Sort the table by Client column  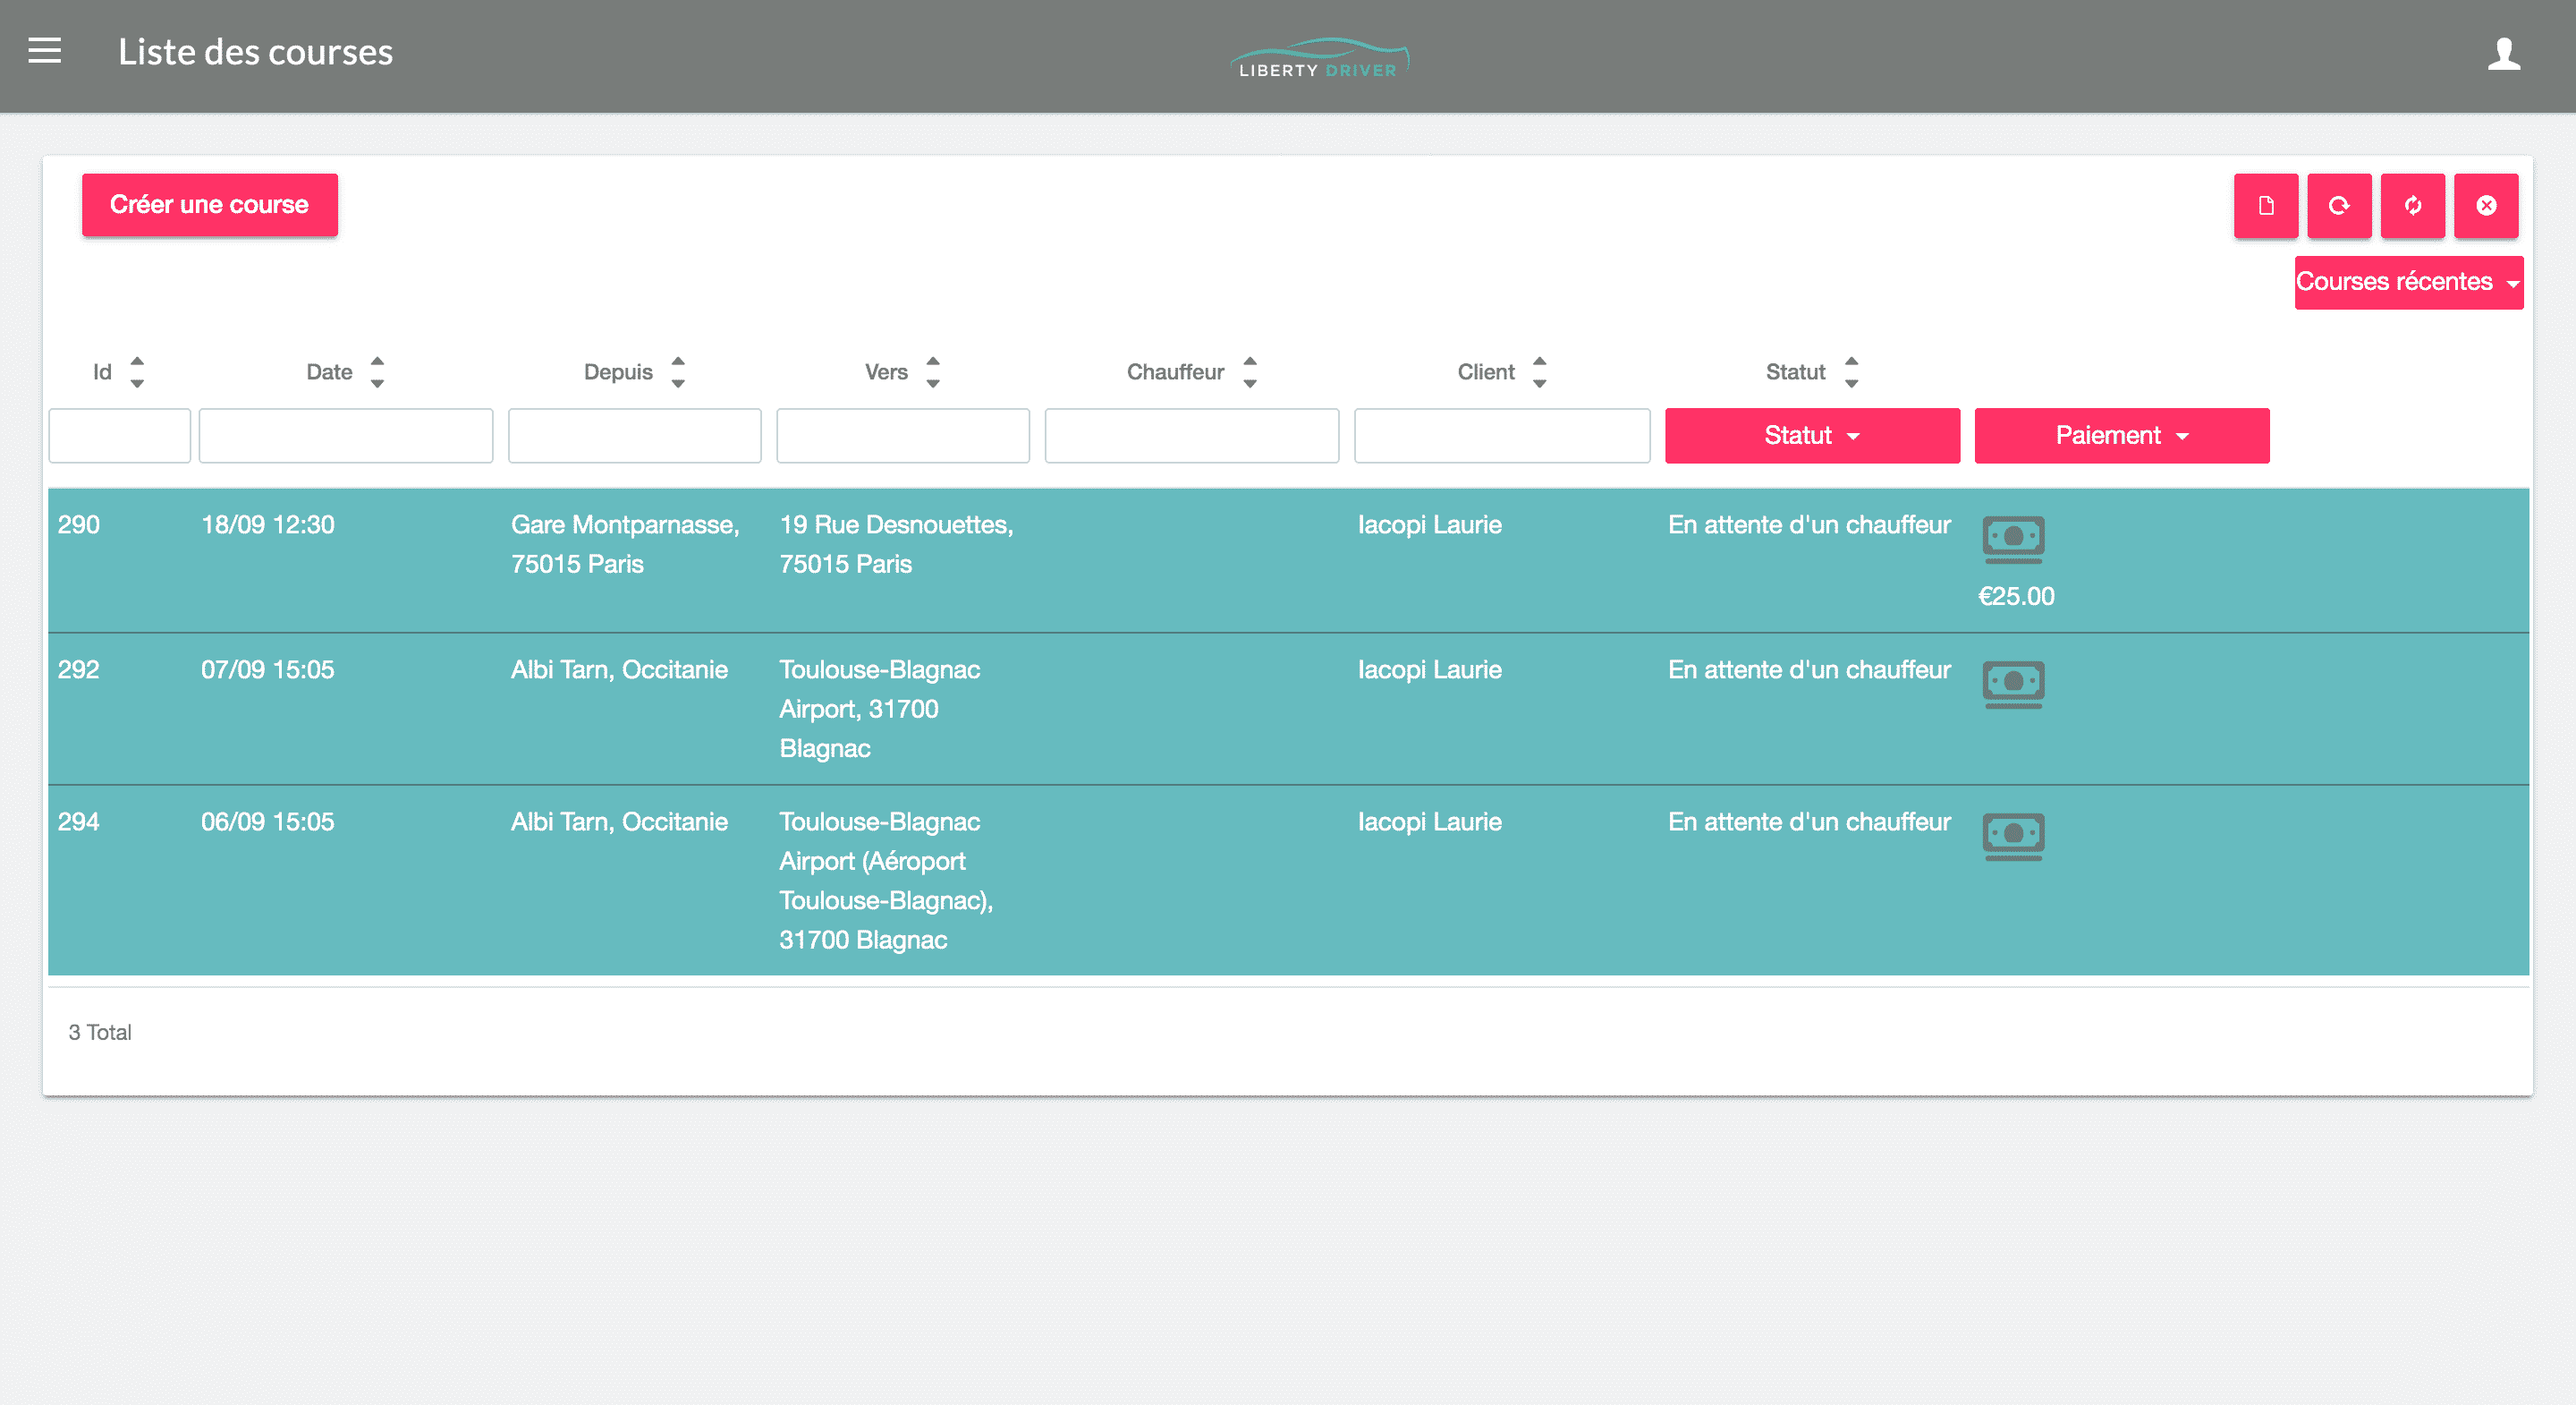[1540, 372]
